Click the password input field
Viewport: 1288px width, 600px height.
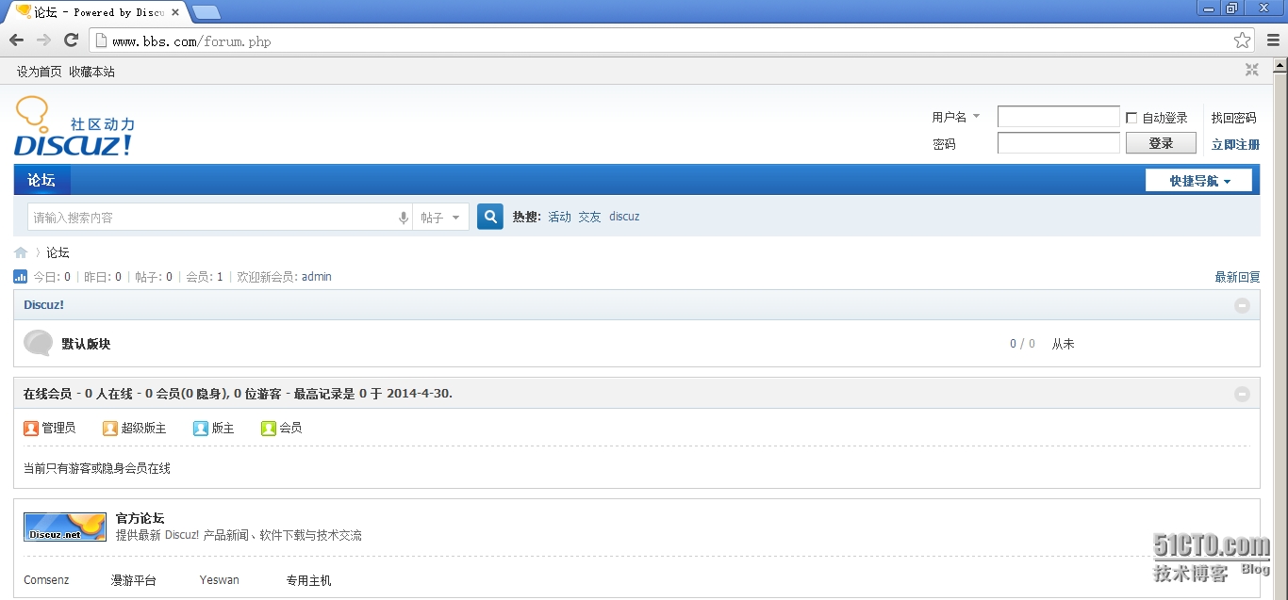1059,143
